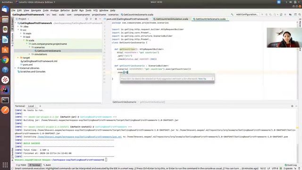Expand the target folder
Screen dimensions: 302x170
(x=18, y=58)
